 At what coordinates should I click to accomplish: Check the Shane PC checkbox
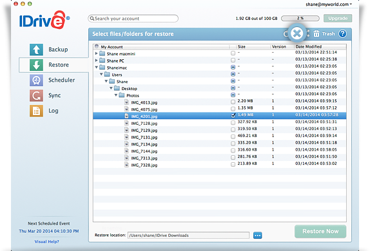(233, 60)
